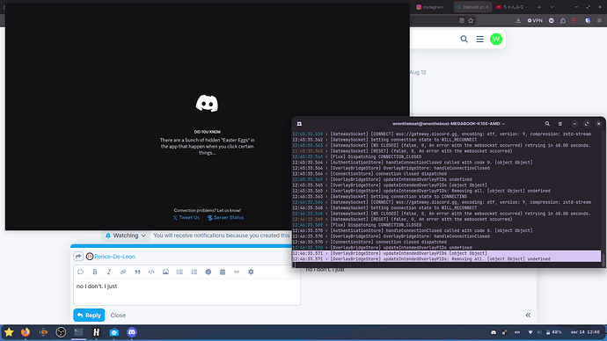Screen dimensions: 607x341
Task: Open a new browser tab
Action: [539, 7]
